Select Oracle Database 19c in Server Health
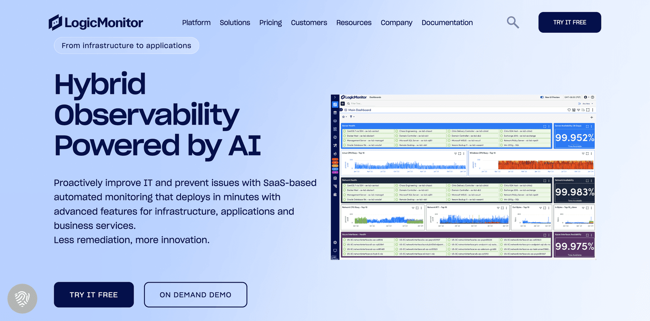650x321 pixels. tap(368, 145)
